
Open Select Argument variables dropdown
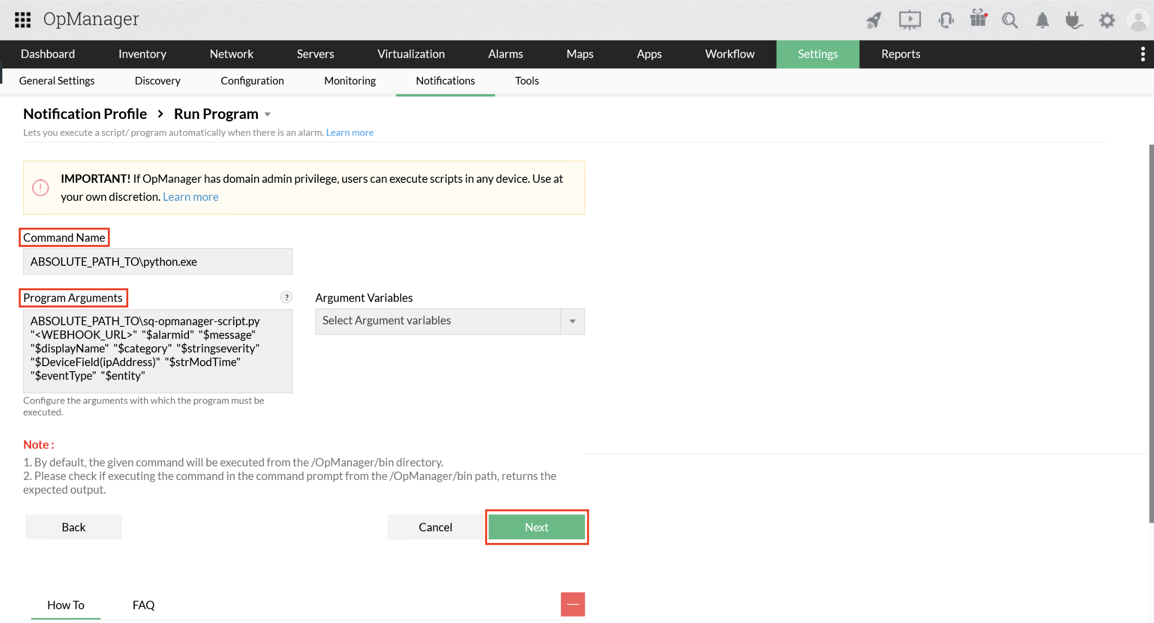coord(450,320)
